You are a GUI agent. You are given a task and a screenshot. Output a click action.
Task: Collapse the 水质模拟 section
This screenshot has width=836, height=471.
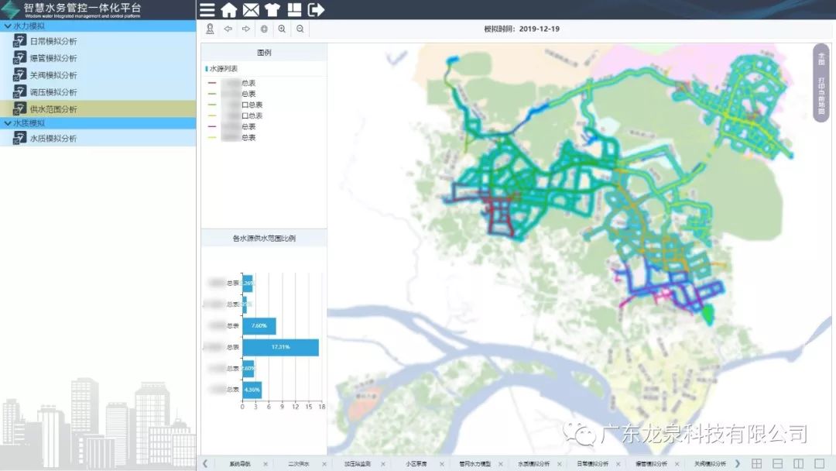8,123
